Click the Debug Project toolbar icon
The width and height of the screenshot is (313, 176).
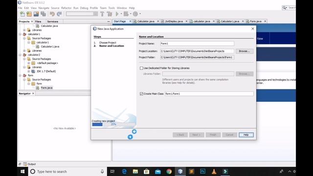click(126, 14)
